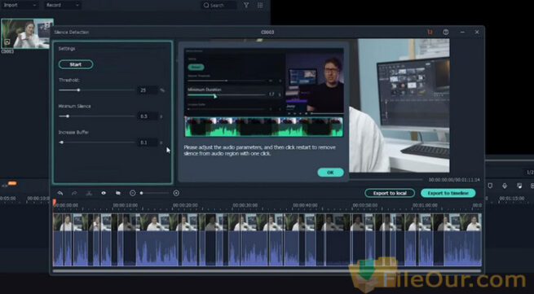Click the Silence Detection window title

(x=71, y=32)
